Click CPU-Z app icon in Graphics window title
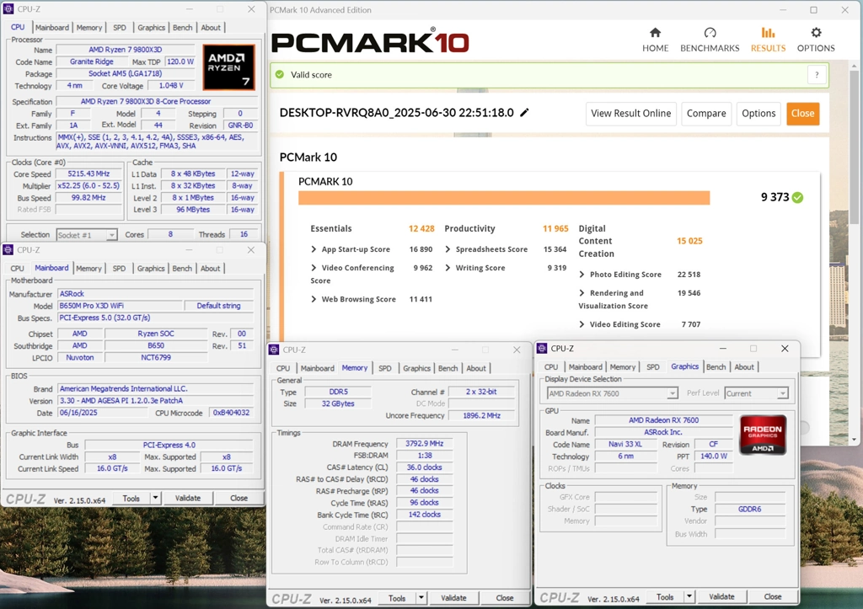 click(x=542, y=348)
